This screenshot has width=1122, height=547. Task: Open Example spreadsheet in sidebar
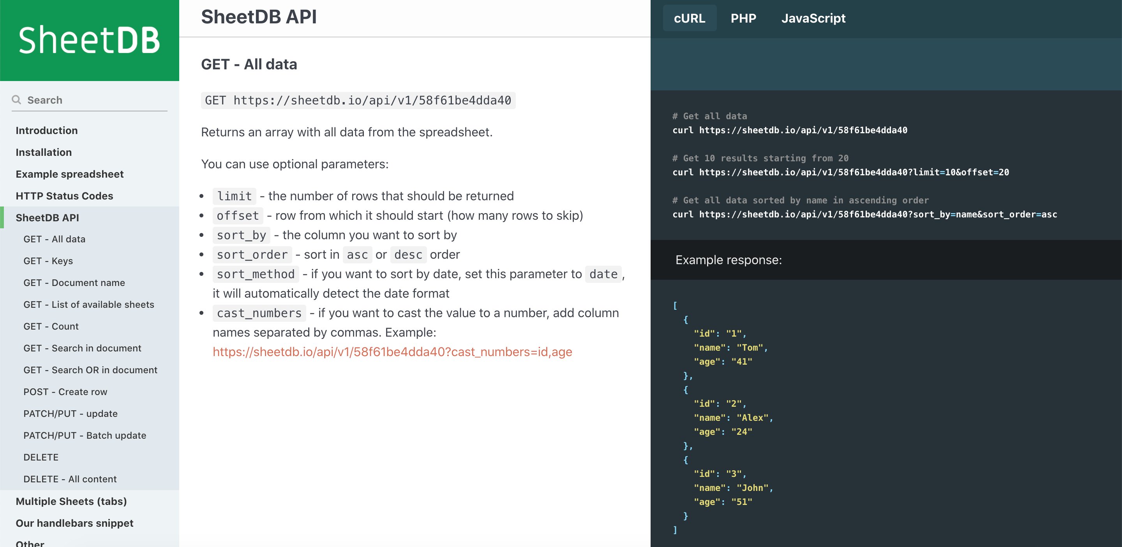[x=70, y=174]
